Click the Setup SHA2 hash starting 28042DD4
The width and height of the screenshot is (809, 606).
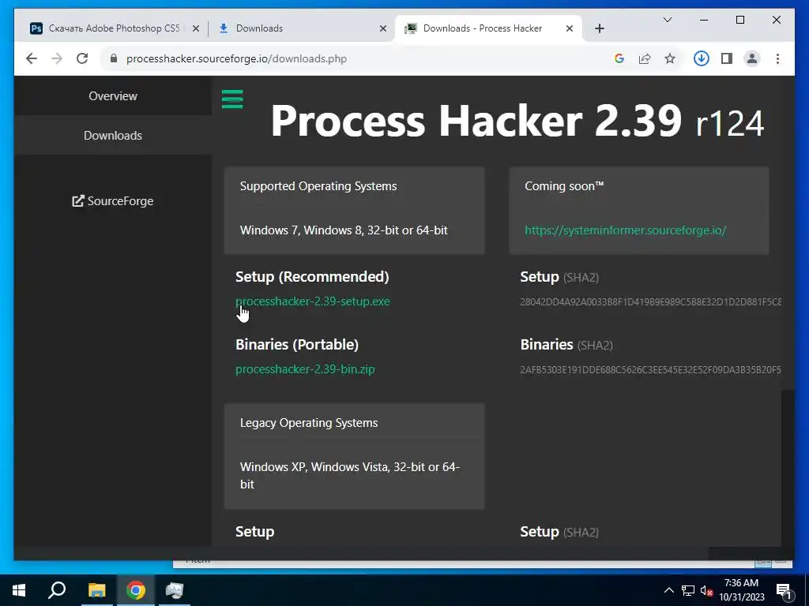pos(651,302)
